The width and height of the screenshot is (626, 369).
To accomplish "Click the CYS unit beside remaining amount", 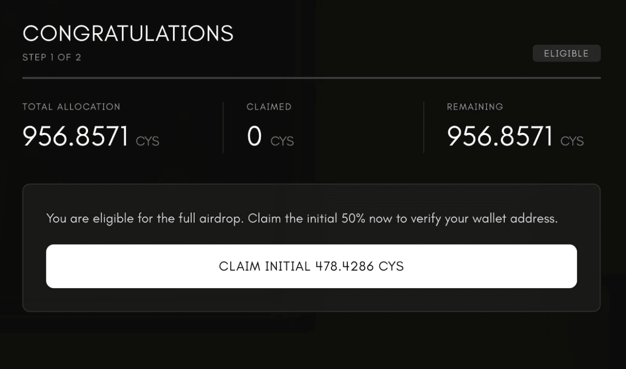I will click(572, 141).
